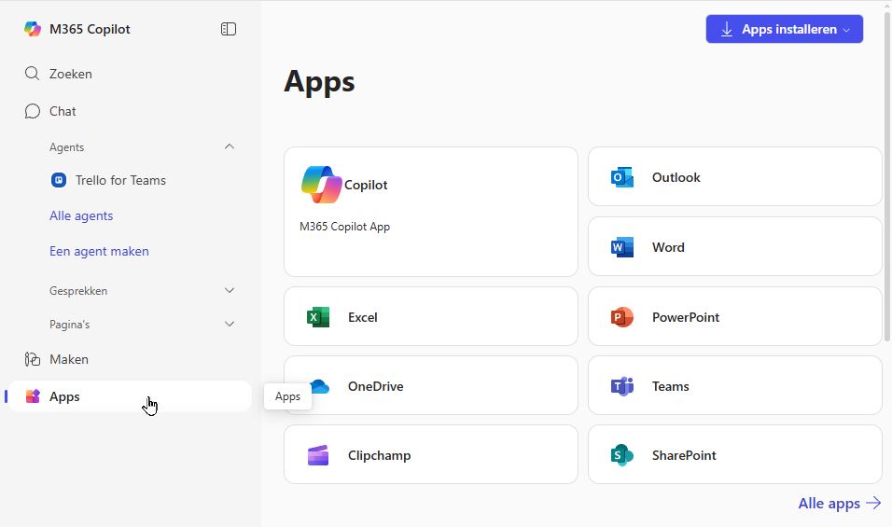Click the PowerPoint app icon
Screen dimensions: 892x527
(x=621, y=317)
